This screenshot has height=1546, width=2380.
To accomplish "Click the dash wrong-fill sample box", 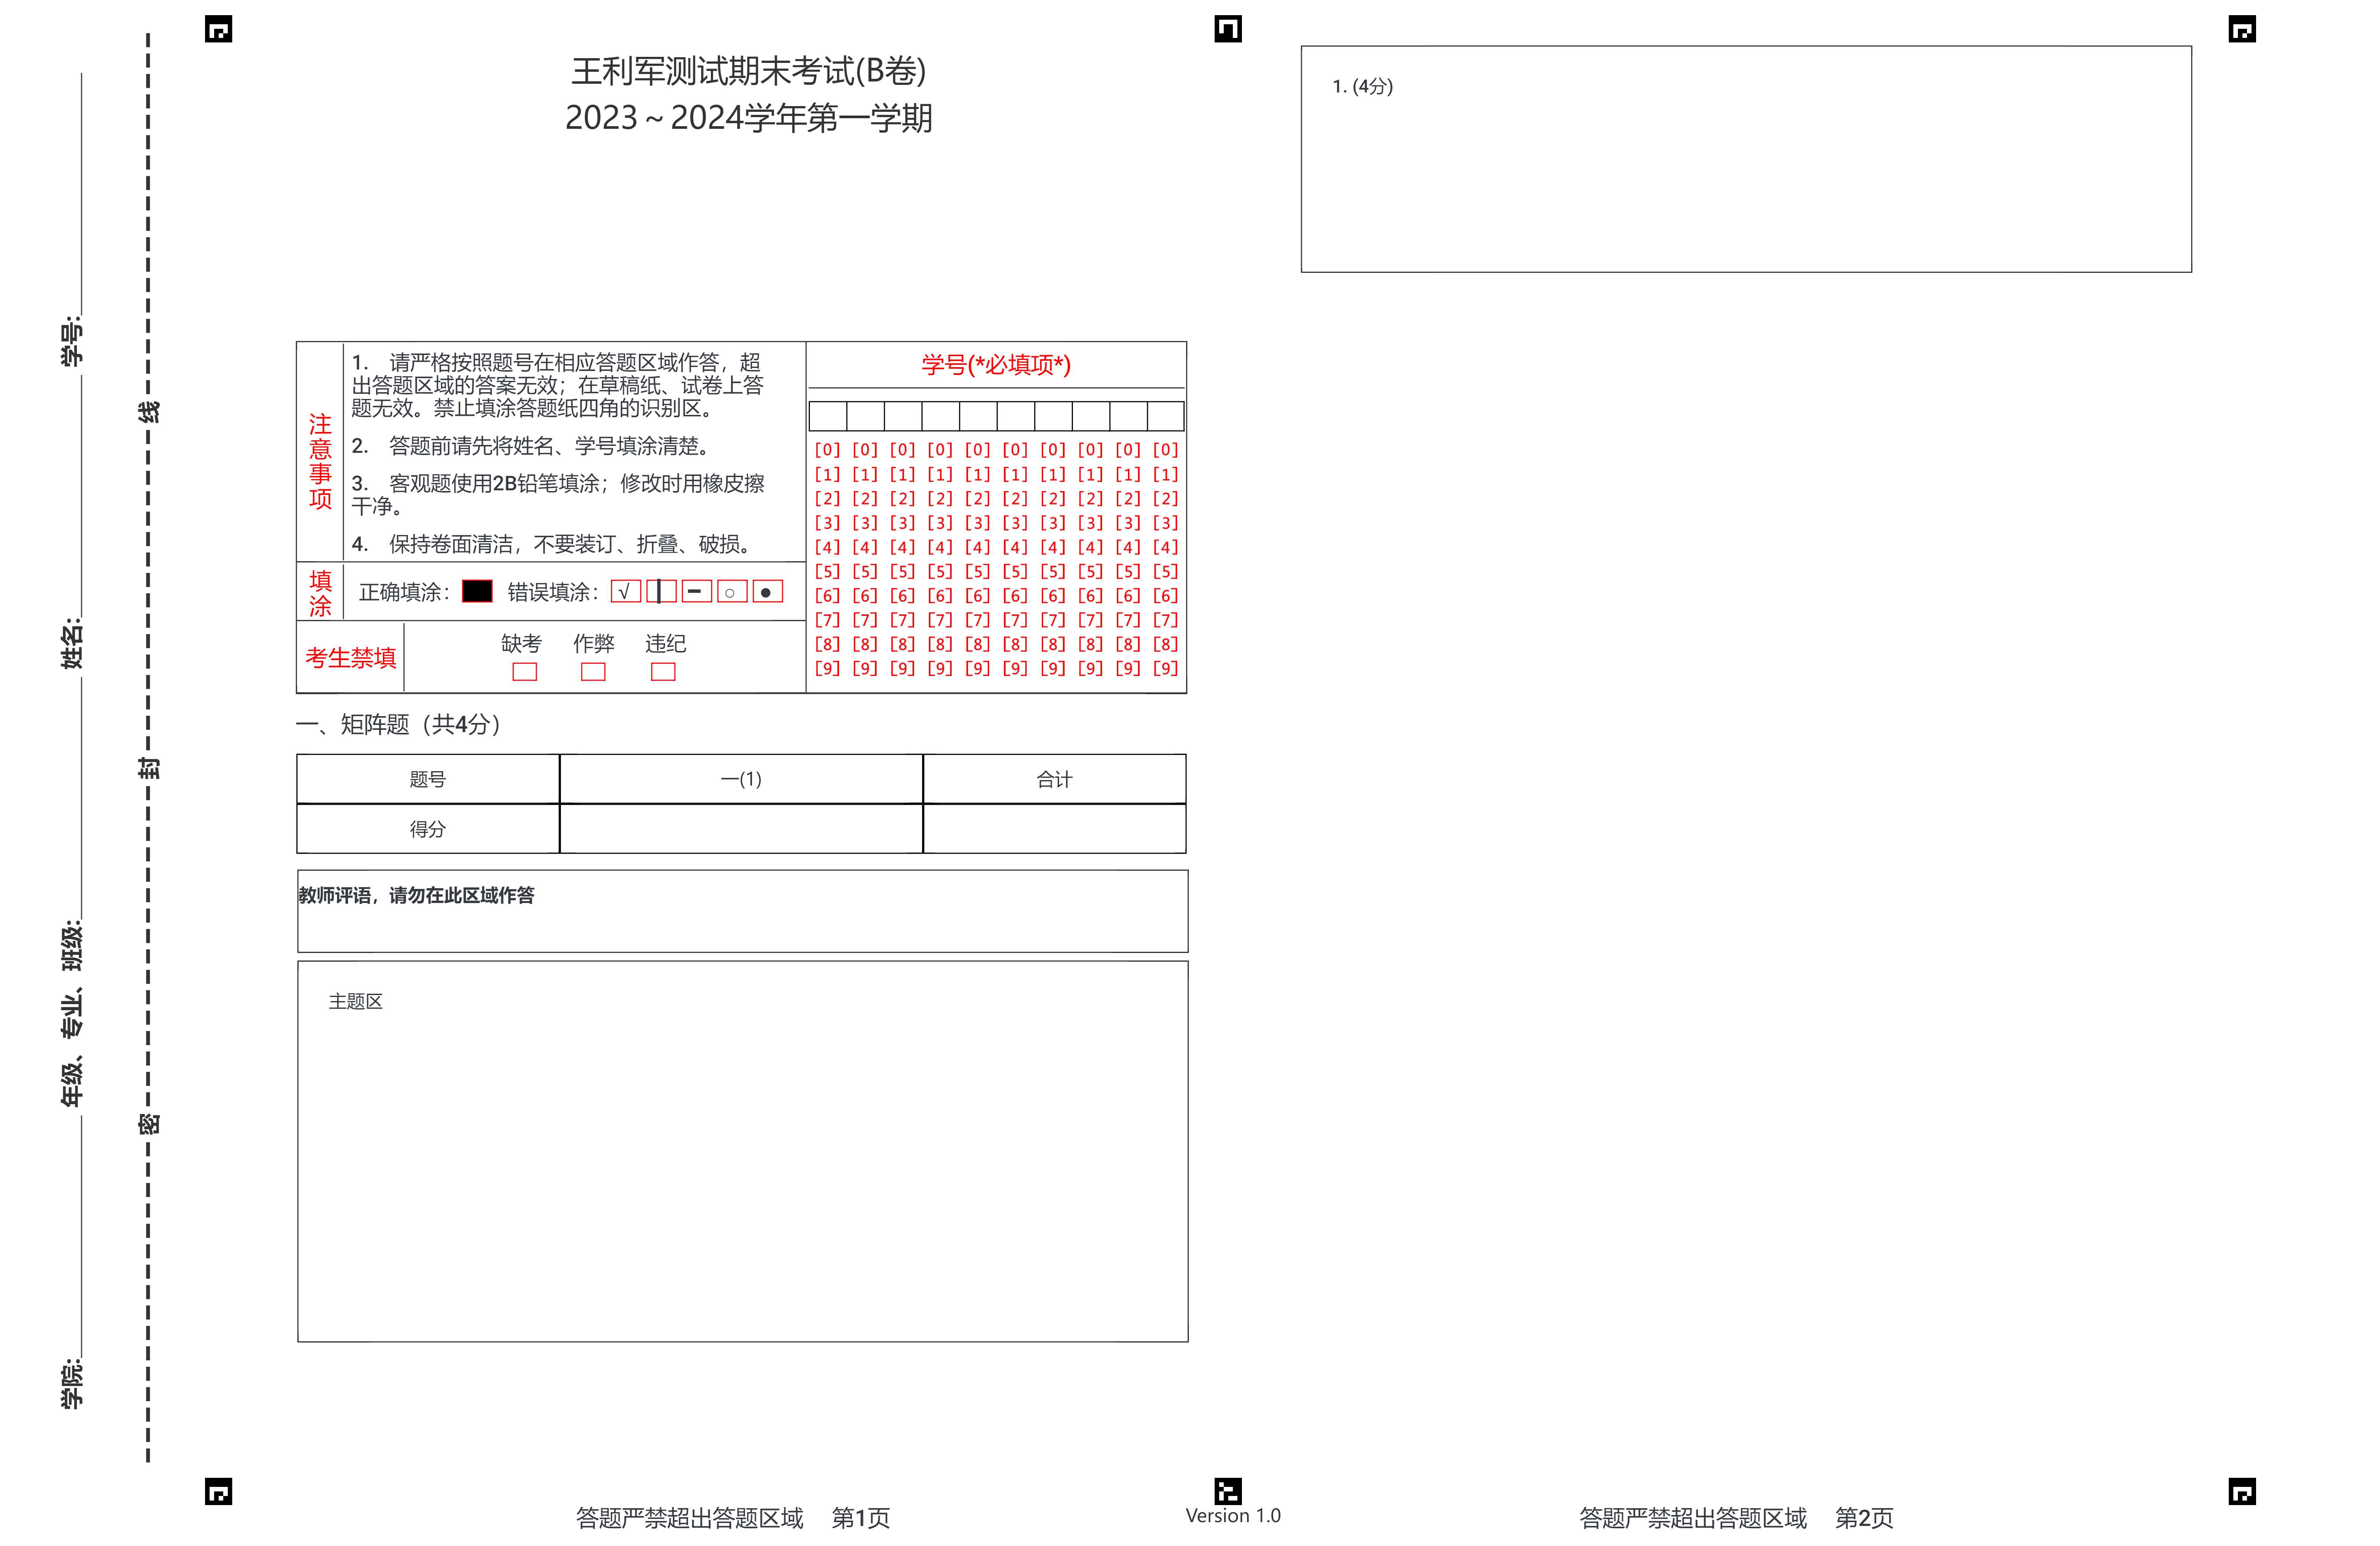I will pos(697,592).
